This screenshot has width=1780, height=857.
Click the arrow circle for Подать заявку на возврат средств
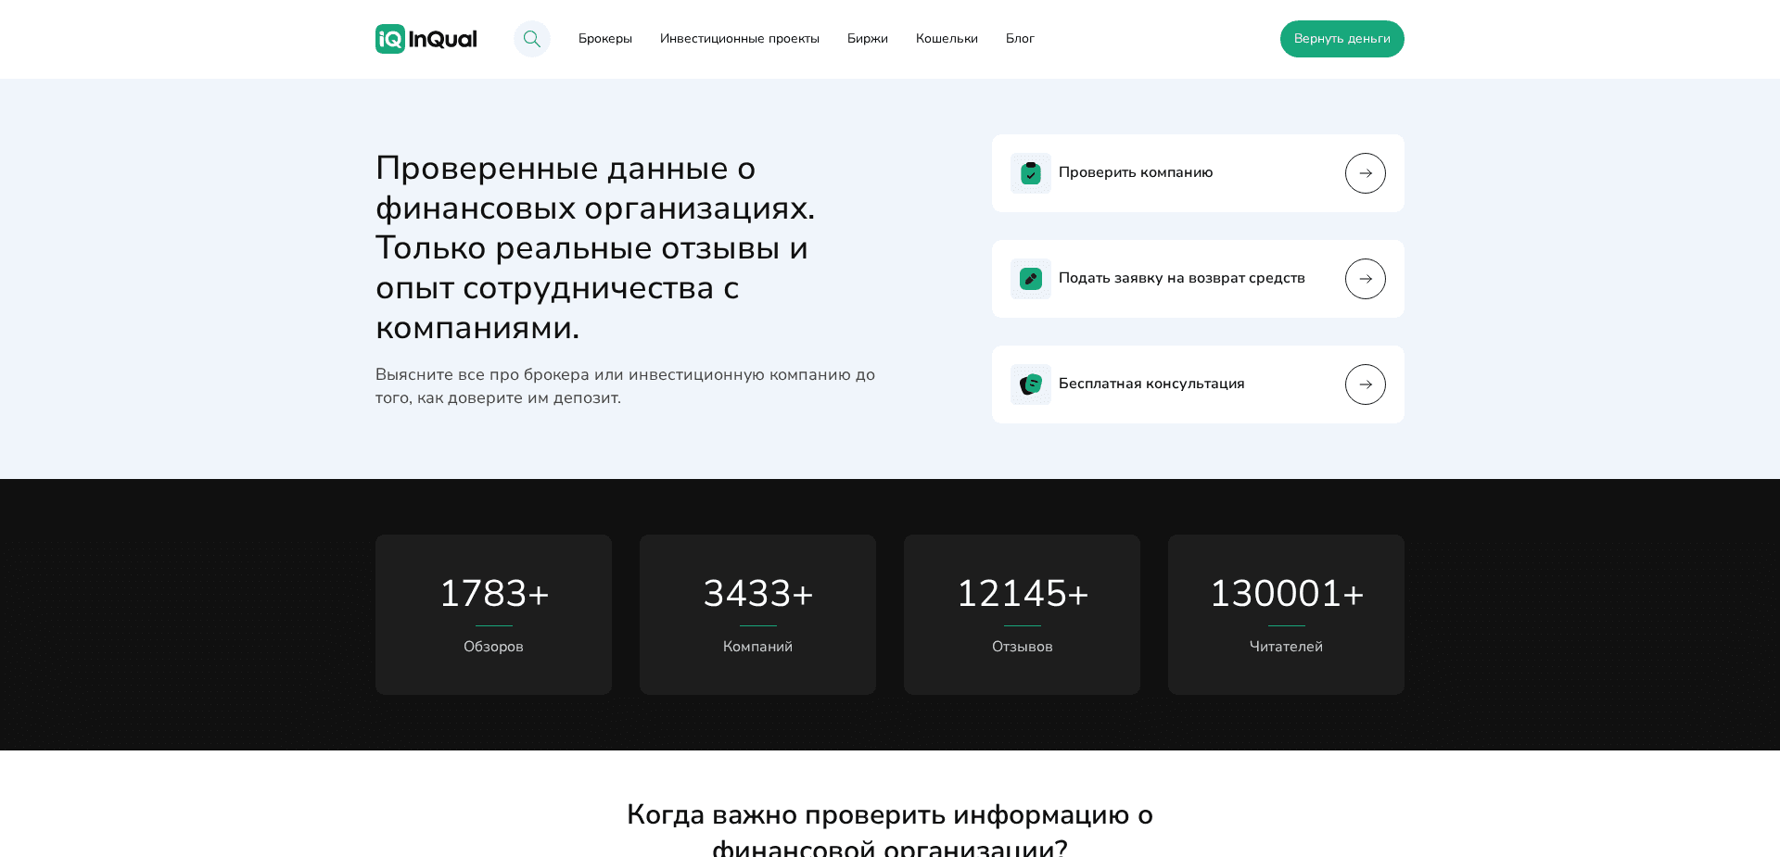tap(1366, 279)
